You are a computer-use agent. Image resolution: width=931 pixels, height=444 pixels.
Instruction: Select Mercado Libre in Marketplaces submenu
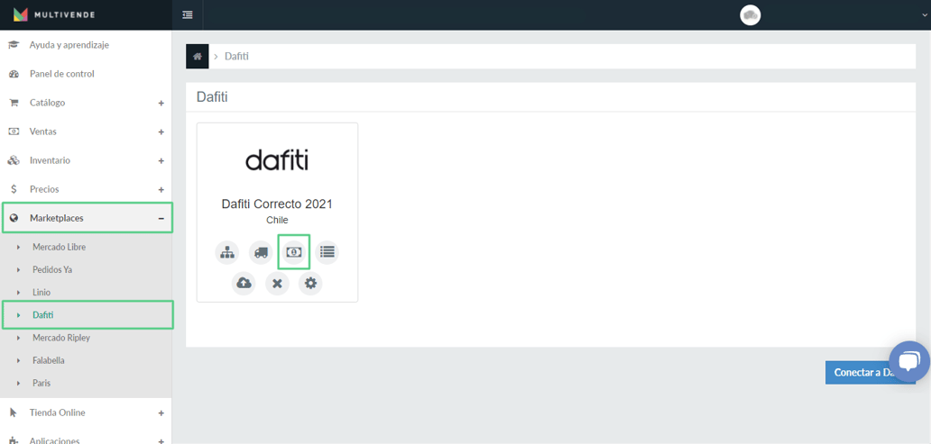(x=59, y=247)
